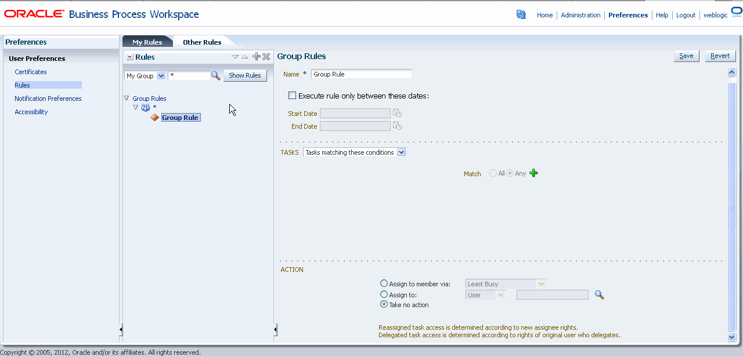This screenshot has height=357, width=743.
Task: Click the Assign to search magnifier icon
Action: 600,295
